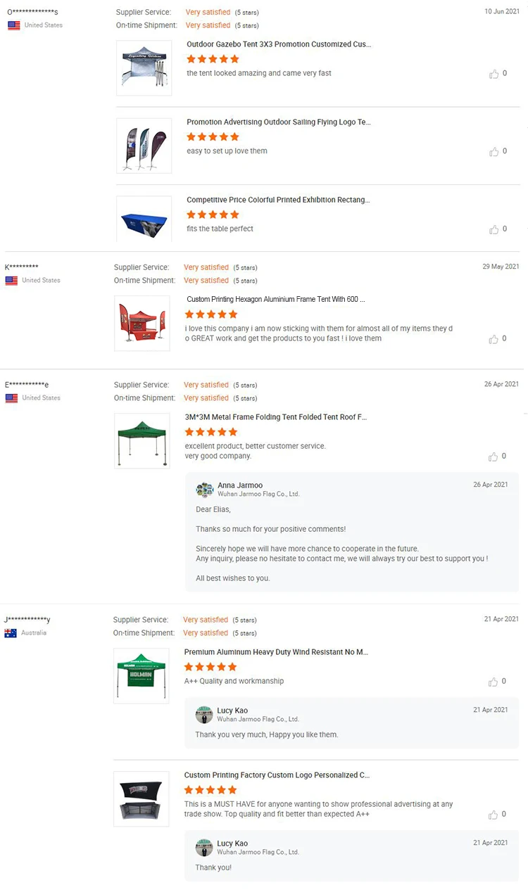
Task: Open Competitive Price Printed Exhibition product link
Action: click(x=278, y=200)
